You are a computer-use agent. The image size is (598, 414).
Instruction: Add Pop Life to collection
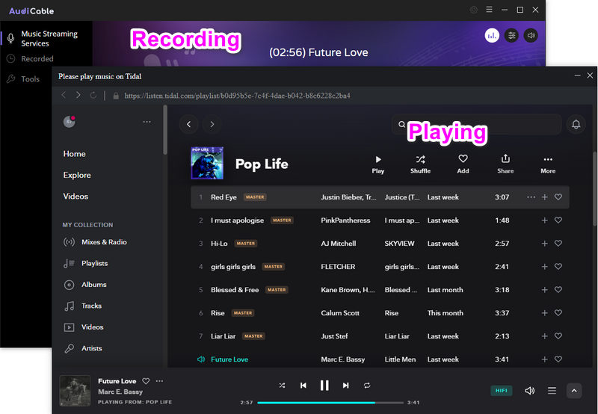click(463, 164)
